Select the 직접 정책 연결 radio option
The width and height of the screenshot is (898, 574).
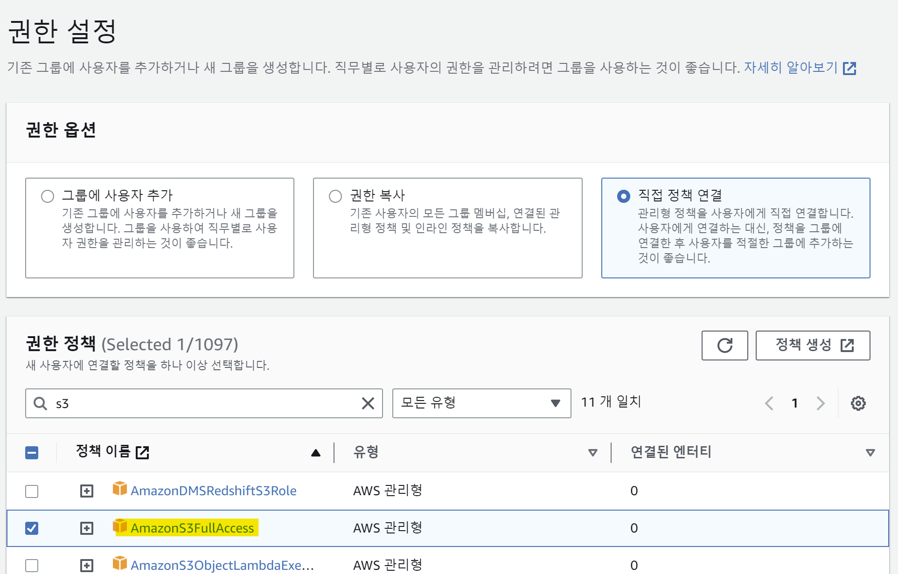coord(624,196)
